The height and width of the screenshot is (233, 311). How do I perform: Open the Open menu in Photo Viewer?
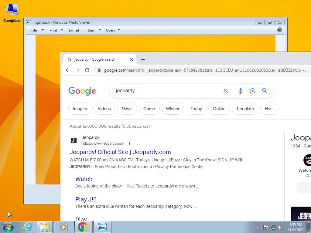tap(110, 30)
